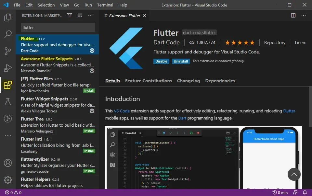
Task: Click the VS Code logo icon
Action: (6, 5)
